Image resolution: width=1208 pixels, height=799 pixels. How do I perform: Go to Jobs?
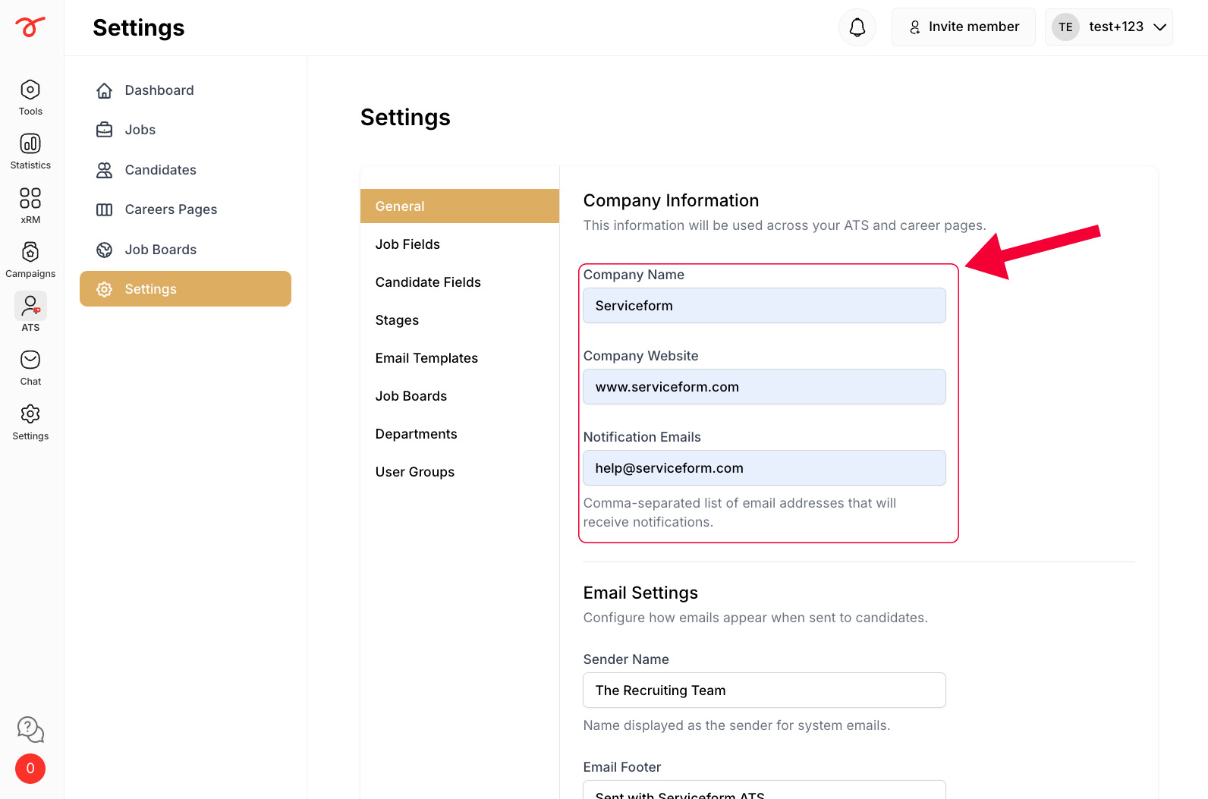click(x=185, y=130)
